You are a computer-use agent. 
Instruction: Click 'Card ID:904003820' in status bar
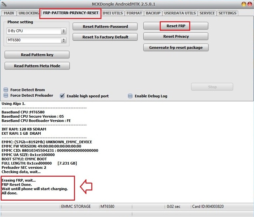(208, 207)
